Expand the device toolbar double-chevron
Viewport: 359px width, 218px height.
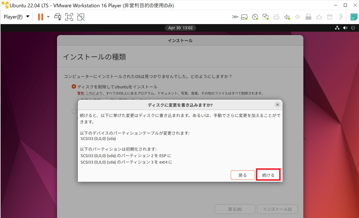click(x=235, y=17)
